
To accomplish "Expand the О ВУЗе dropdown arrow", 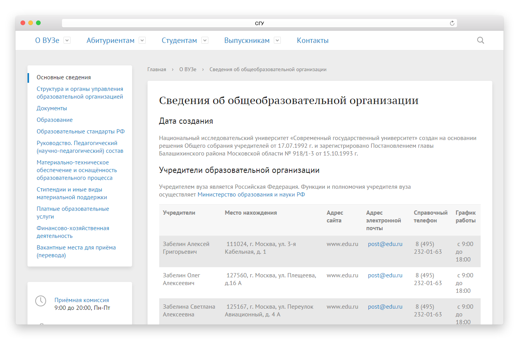I will click(67, 40).
